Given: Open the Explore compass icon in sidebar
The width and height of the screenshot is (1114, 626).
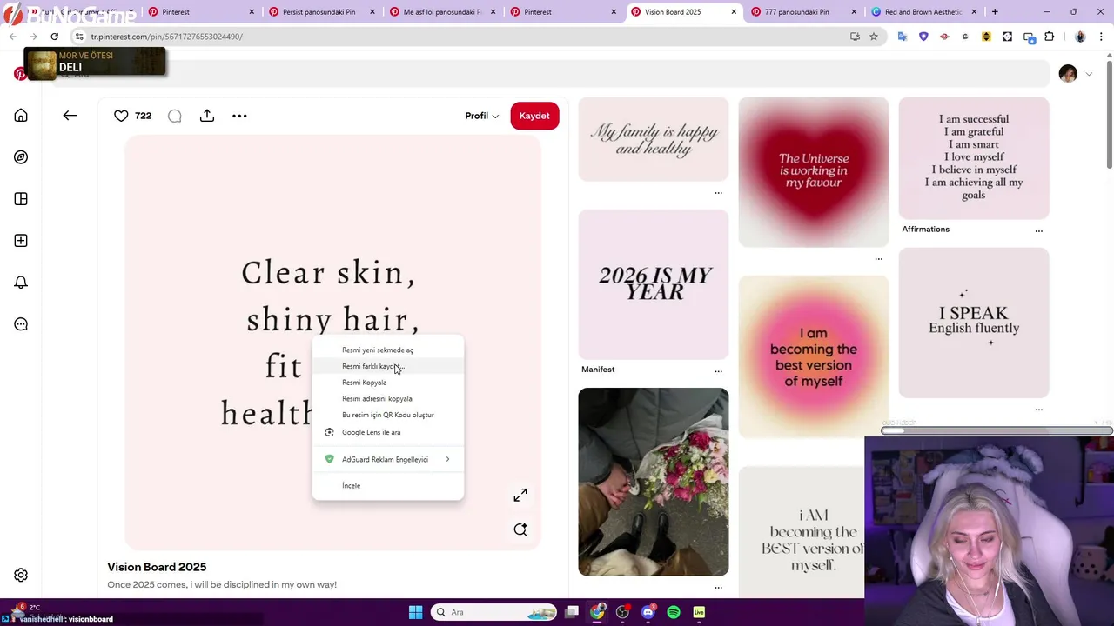Looking at the screenshot, I should 21,157.
